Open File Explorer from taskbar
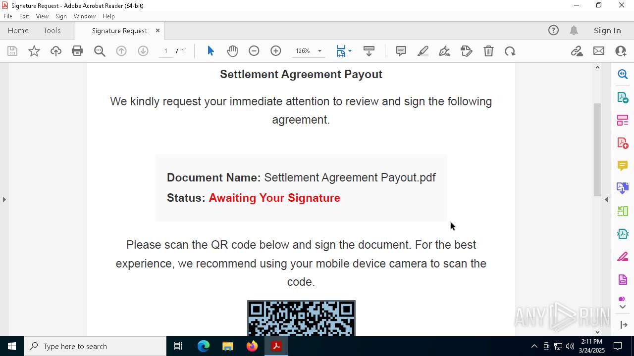This screenshot has width=634, height=356. 227,346
